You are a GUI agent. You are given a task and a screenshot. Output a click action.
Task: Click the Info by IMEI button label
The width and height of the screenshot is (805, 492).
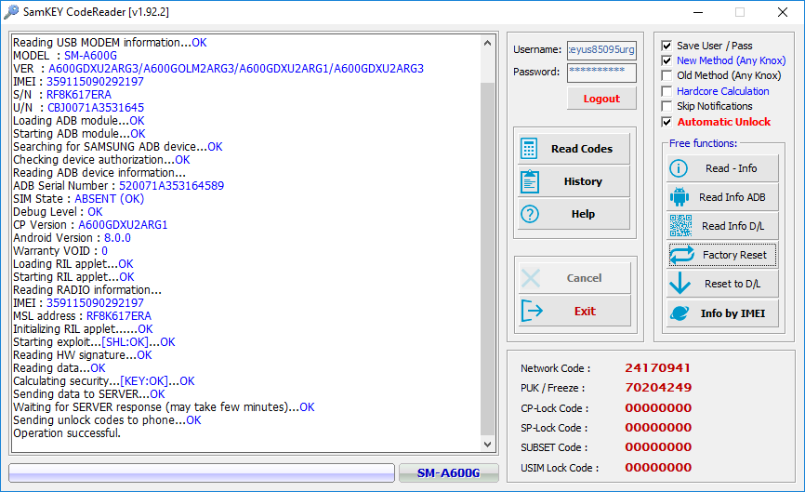[x=732, y=313]
